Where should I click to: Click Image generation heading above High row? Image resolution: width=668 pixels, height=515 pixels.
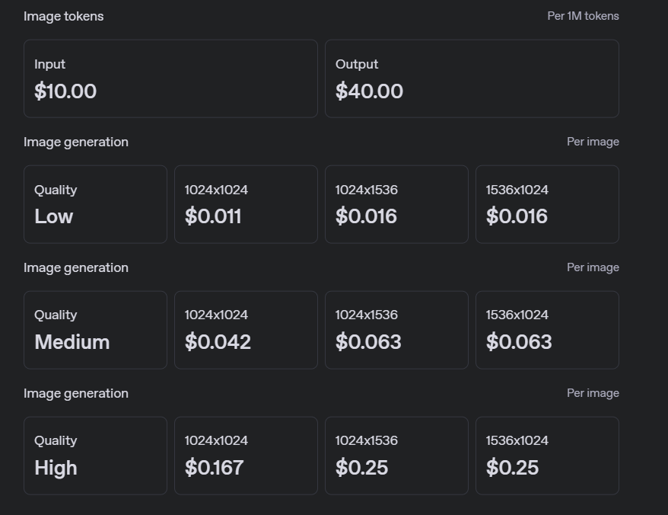[76, 393]
